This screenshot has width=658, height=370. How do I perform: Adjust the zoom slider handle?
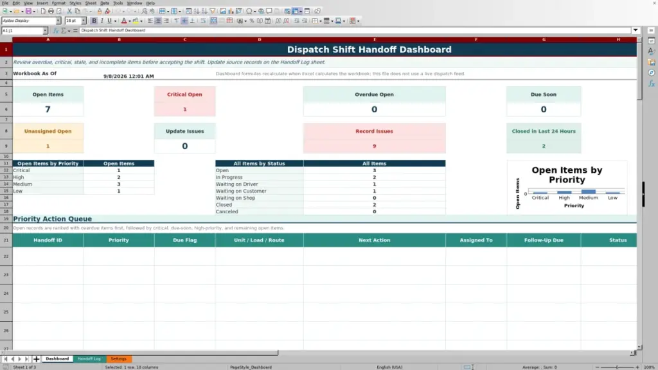click(617, 367)
